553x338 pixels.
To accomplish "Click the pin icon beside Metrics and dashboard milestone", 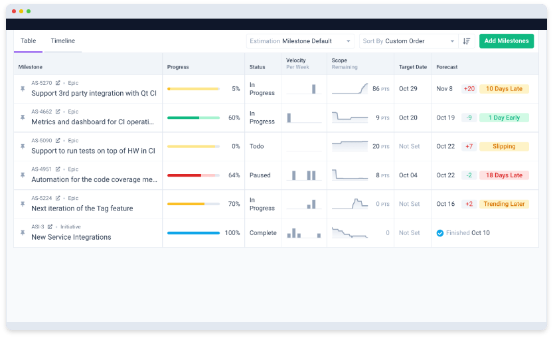I will [x=23, y=118].
